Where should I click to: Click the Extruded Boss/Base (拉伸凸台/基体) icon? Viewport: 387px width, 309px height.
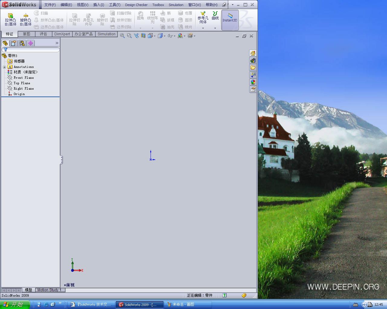10,20
